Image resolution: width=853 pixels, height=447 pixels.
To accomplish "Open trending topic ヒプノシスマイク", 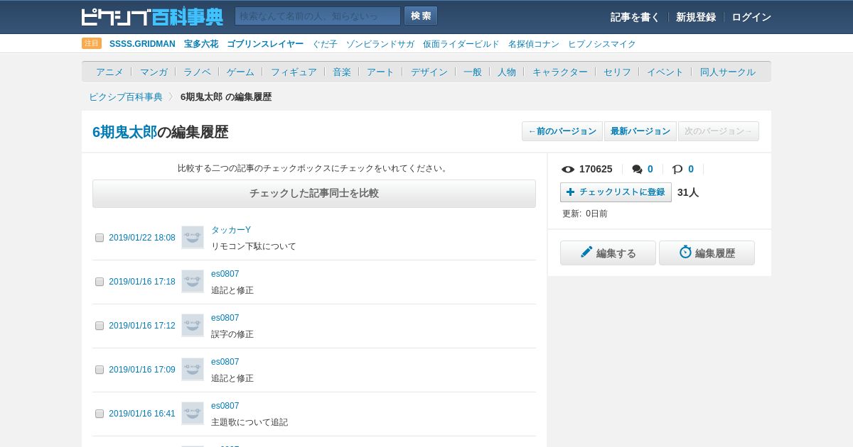I will point(602,44).
